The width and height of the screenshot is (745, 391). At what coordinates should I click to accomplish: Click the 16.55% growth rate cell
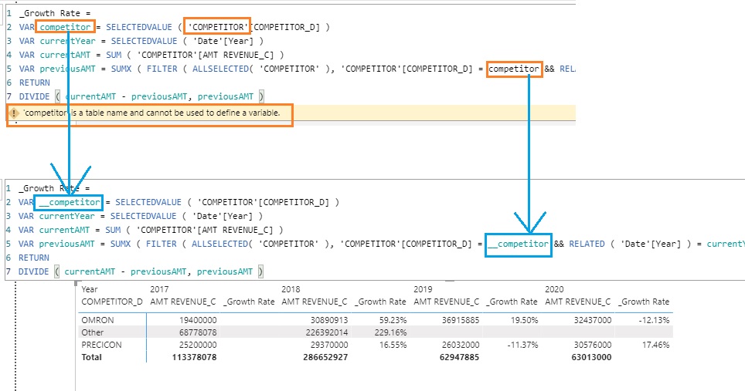393,345
